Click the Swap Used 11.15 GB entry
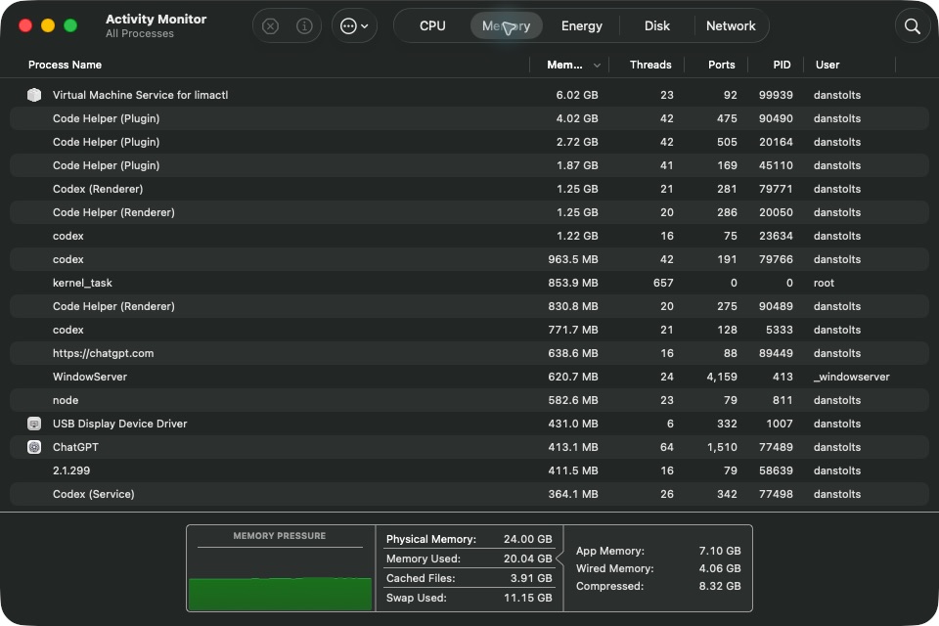The height and width of the screenshot is (626, 939). 469,598
